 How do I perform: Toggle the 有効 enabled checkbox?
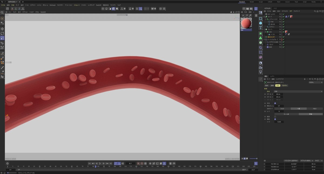pyautogui.click(x=275, y=103)
